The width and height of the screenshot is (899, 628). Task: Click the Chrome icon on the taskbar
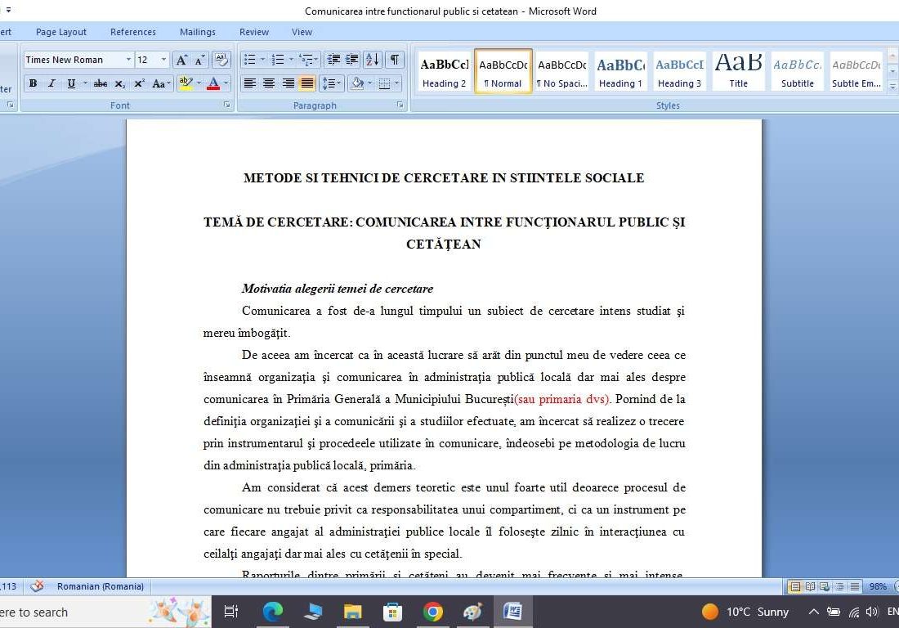433,612
